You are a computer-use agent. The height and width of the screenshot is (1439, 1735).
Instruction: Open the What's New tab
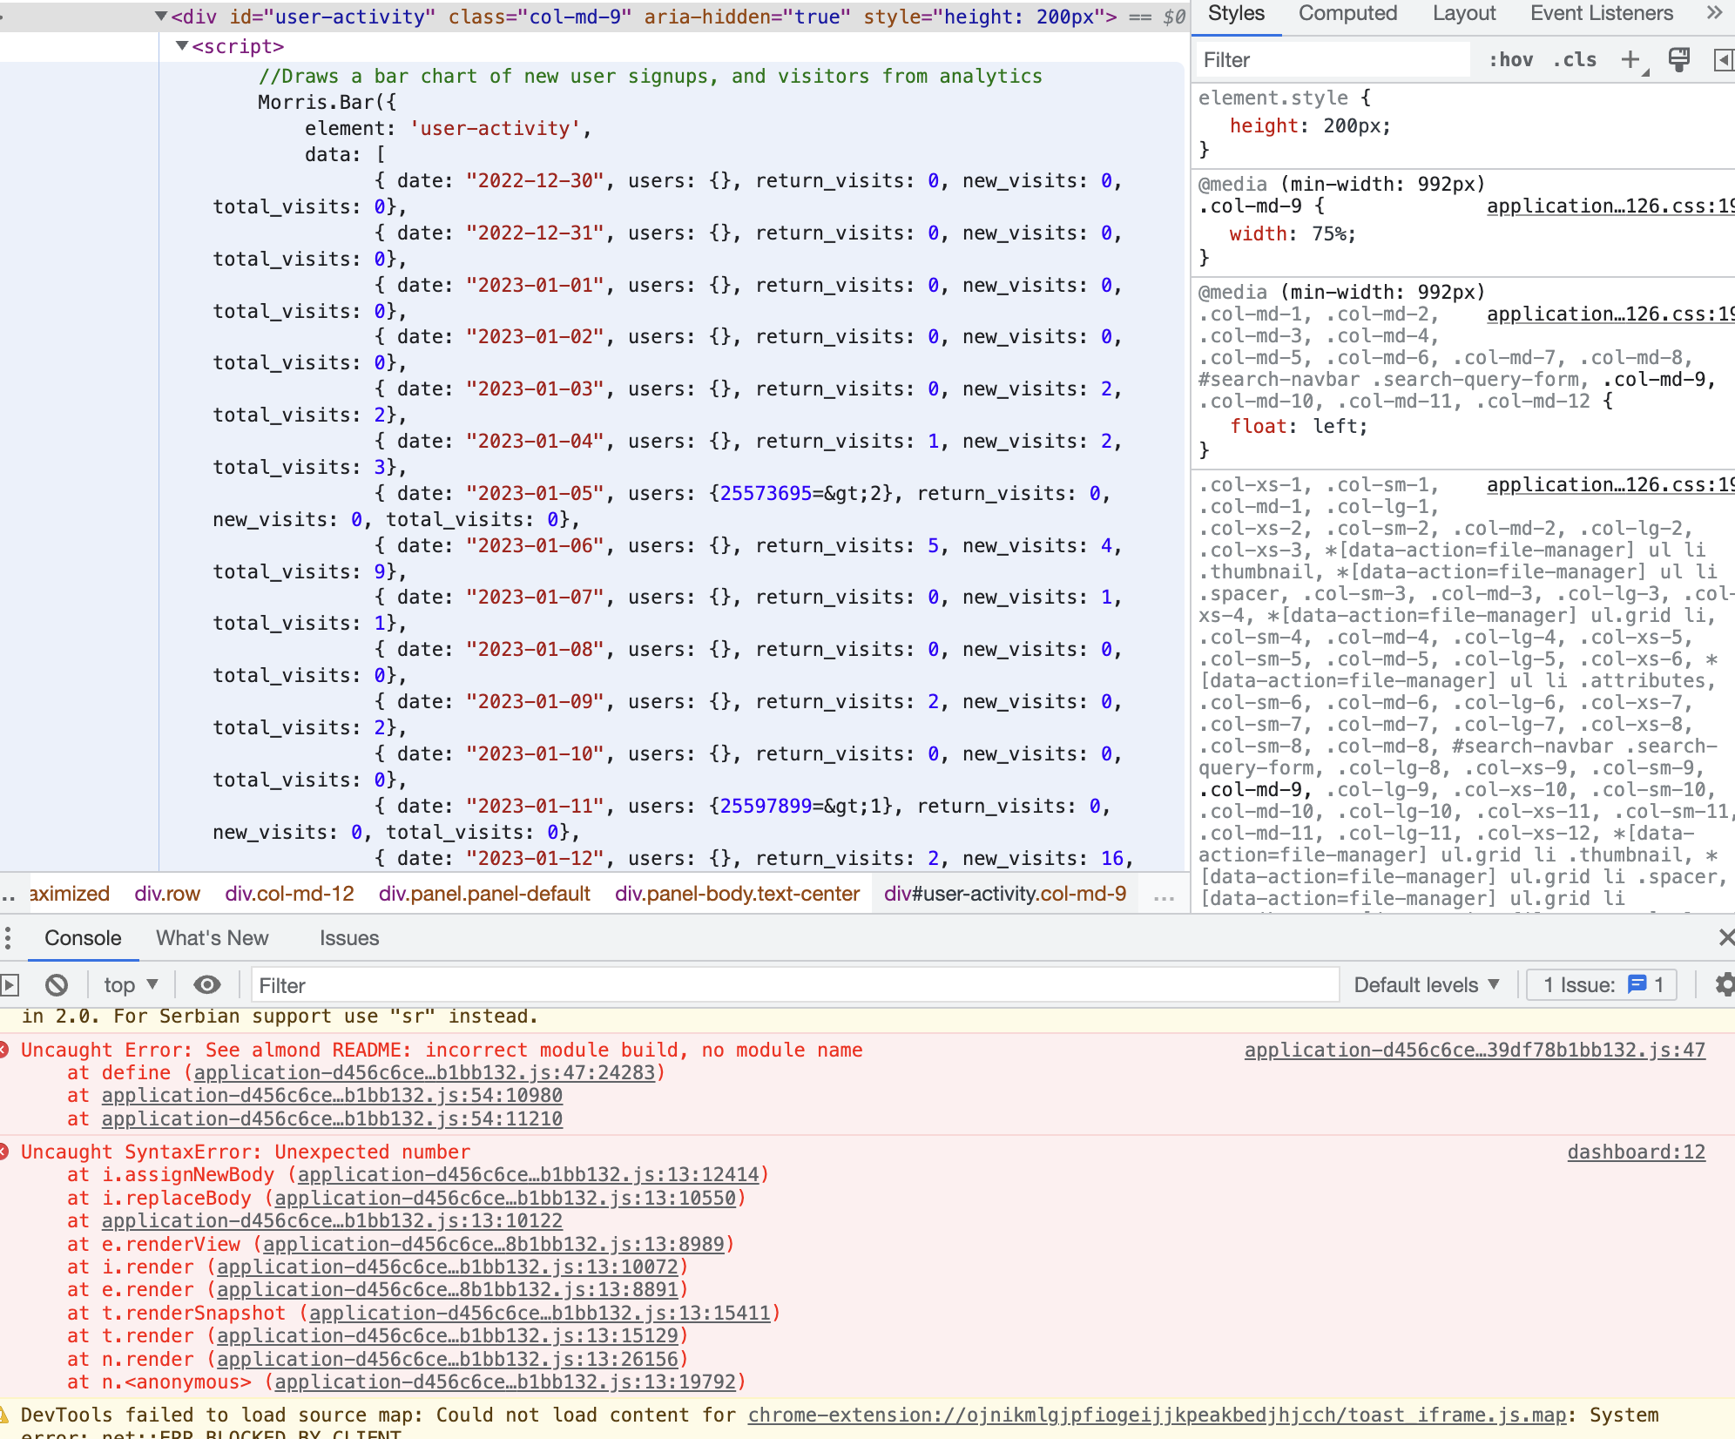coord(213,938)
